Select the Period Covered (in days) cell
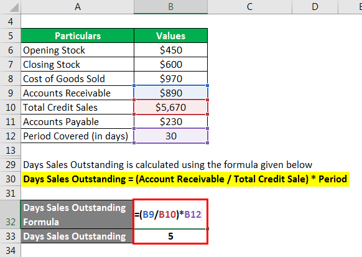Image resolution: width=362 pixels, height=257 pixels. [78, 136]
